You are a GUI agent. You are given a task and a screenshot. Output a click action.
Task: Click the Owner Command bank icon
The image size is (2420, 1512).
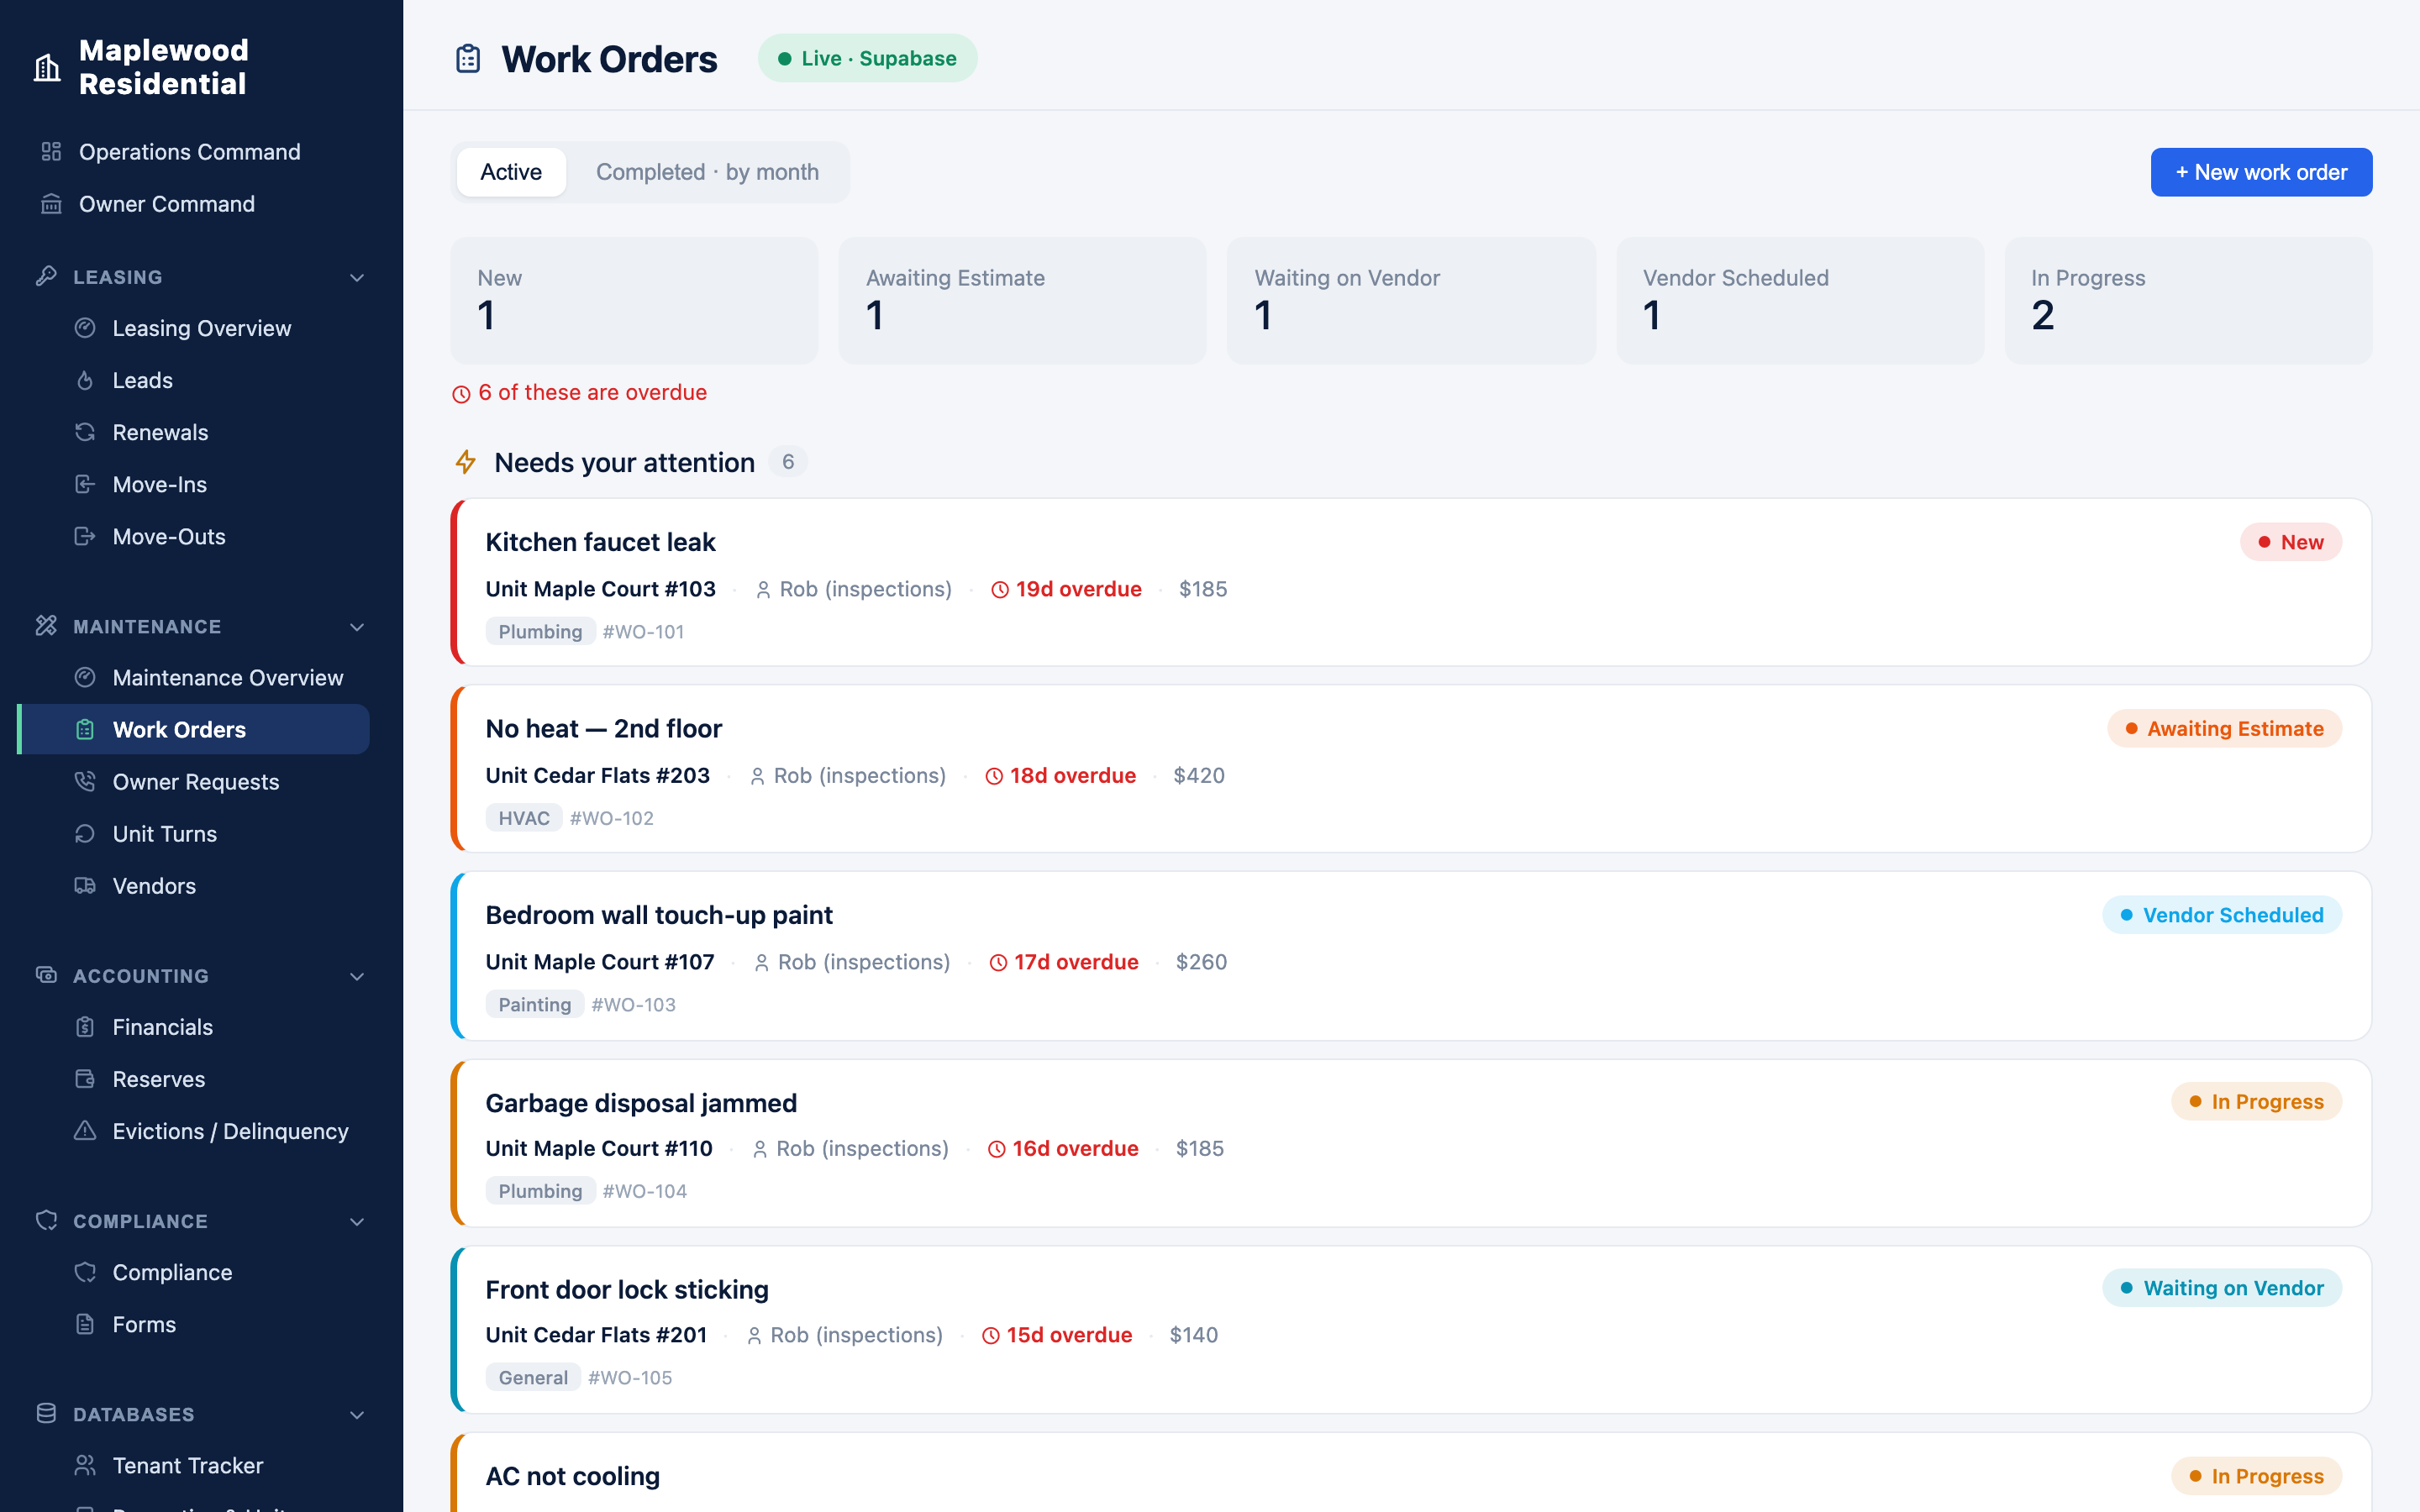(51, 204)
